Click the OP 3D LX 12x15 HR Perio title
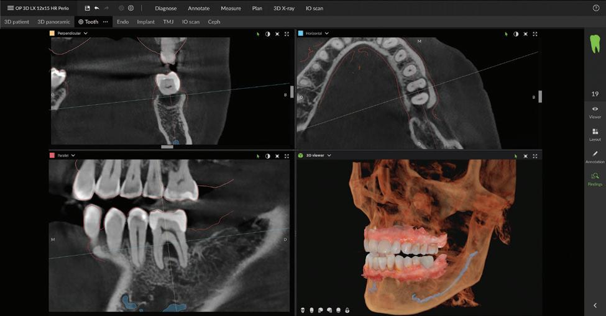 pos(42,8)
